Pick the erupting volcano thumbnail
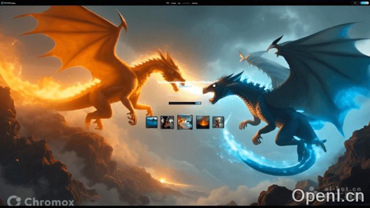 [x=203, y=122]
